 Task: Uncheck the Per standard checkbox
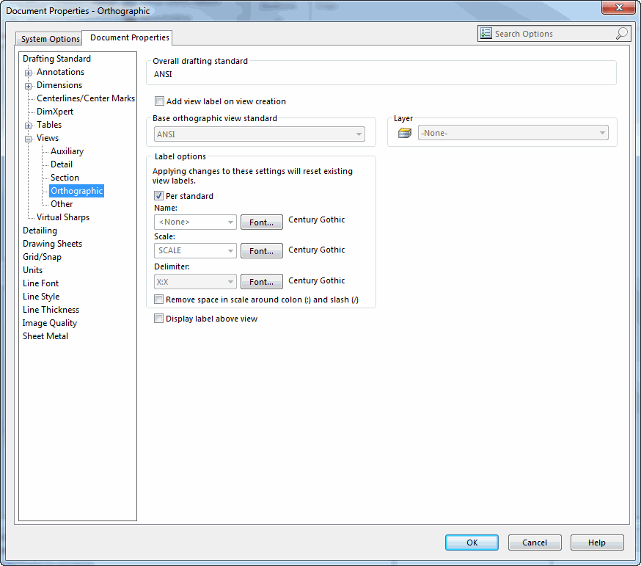[158, 195]
